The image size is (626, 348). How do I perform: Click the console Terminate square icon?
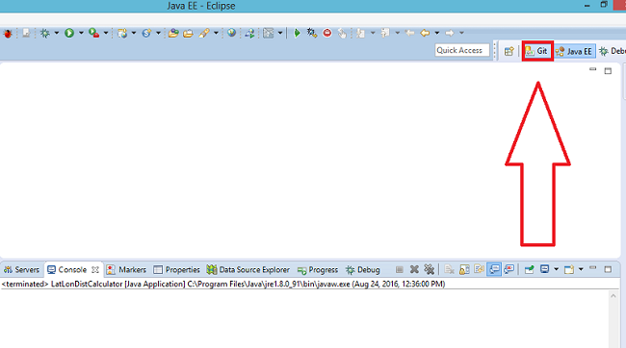[400, 270]
